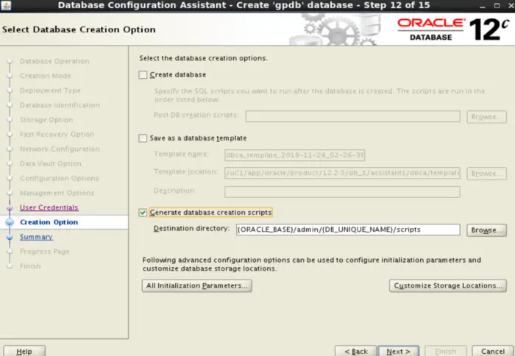This screenshot has height=356, width=515.
Task: Click Network Configuration step text
Action: pos(60,149)
